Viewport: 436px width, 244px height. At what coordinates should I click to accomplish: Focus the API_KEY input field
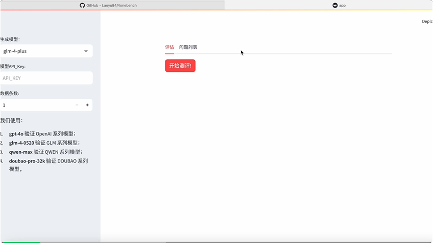point(46,78)
